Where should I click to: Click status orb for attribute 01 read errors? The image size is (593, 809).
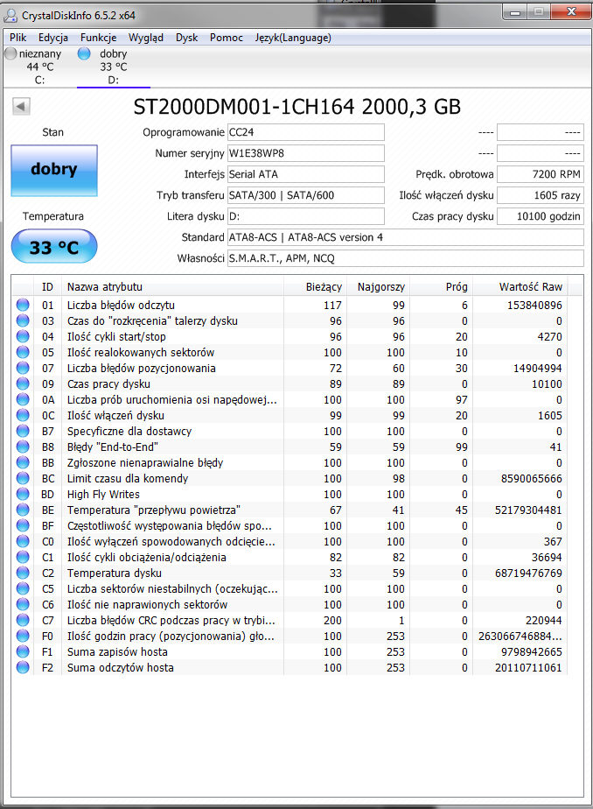click(23, 305)
